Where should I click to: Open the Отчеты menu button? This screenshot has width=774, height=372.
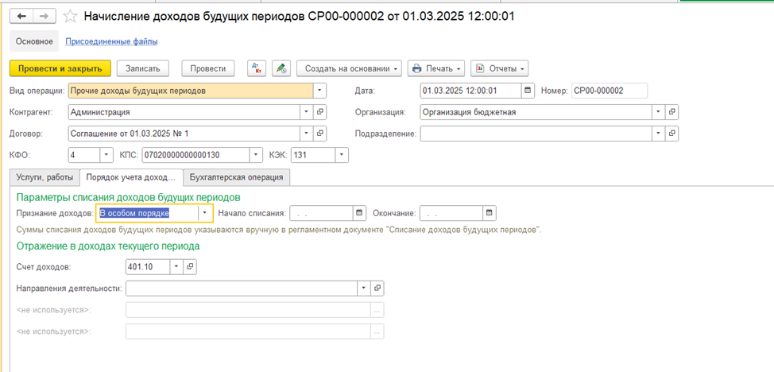pos(500,68)
